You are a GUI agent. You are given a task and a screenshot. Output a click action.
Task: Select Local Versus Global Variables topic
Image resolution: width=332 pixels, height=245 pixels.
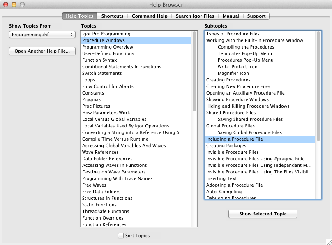tap(136, 119)
